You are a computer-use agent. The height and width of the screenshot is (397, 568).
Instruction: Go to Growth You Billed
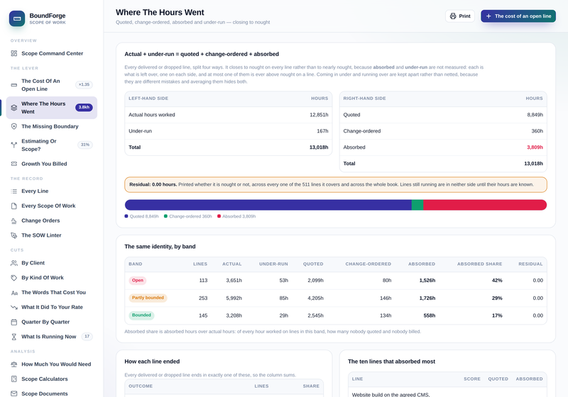pyautogui.click(x=52, y=164)
